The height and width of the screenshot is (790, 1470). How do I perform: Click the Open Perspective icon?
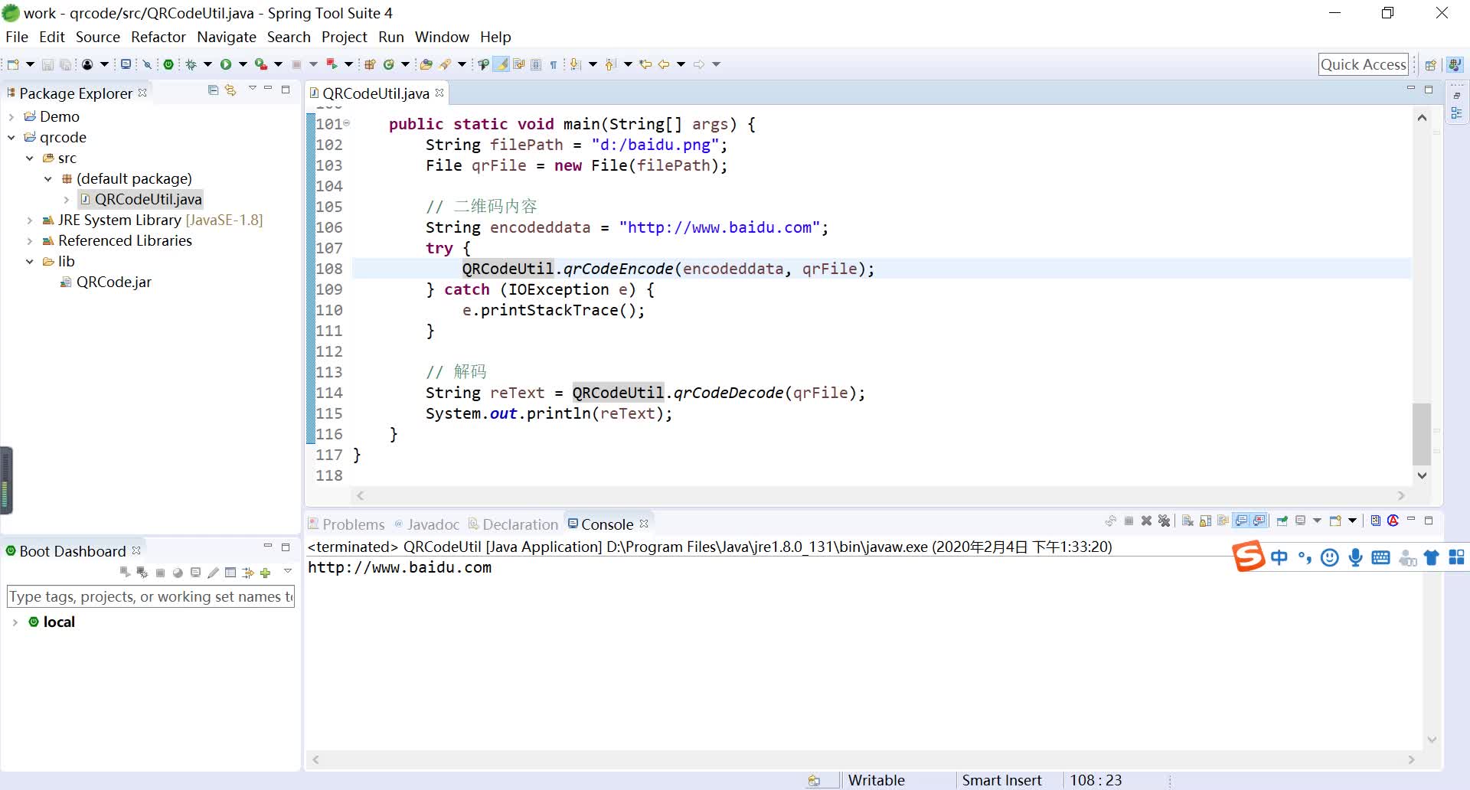coord(1430,64)
